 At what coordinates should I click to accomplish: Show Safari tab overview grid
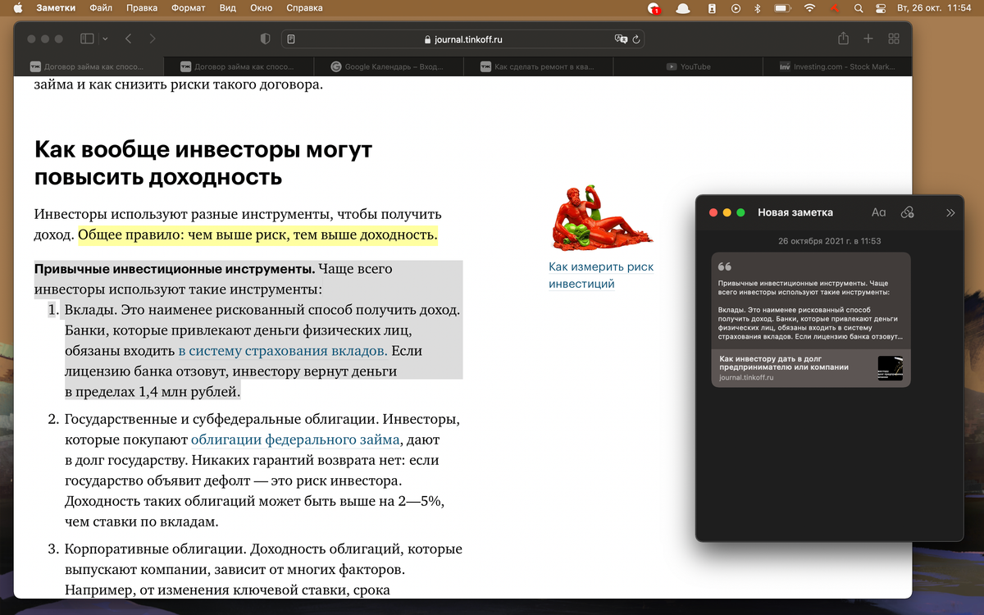click(894, 39)
